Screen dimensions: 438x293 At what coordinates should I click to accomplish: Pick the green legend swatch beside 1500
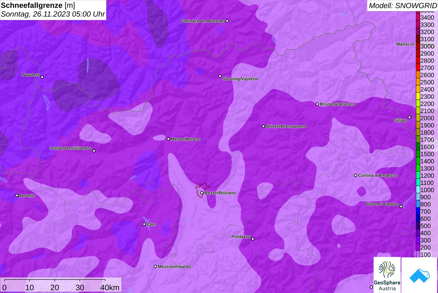pyautogui.click(x=418, y=154)
